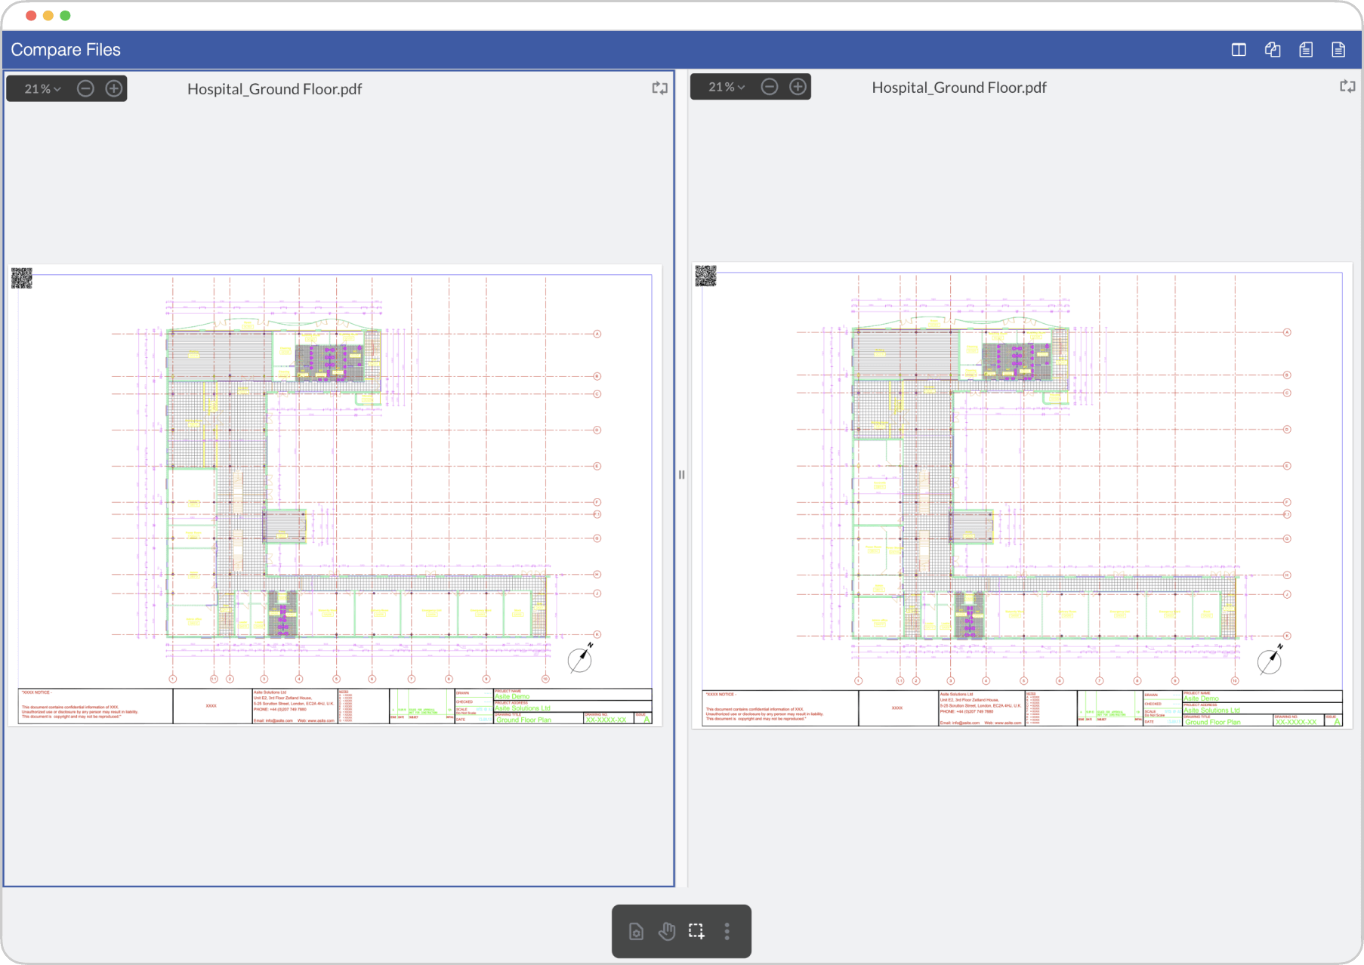Minimize the window with the yellow button

[x=48, y=15]
